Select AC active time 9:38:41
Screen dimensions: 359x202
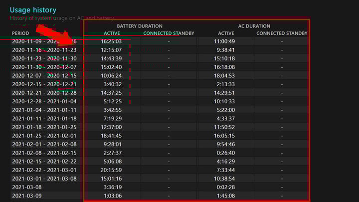pos(226,50)
